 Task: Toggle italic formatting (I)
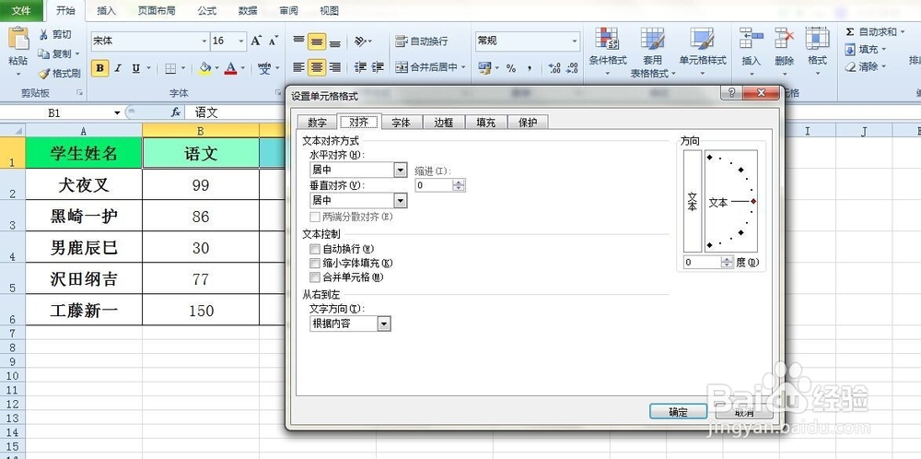[118, 68]
